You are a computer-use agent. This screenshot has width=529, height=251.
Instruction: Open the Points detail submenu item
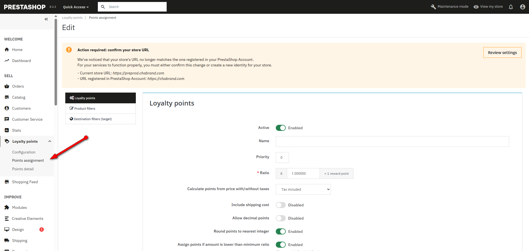point(23,169)
